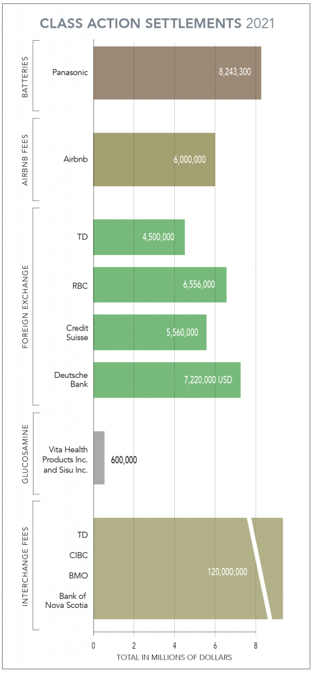Click the AIRBNB FEES category label
Image resolution: width=313 pixels, height=673 pixels.
(x=25, y=159)
